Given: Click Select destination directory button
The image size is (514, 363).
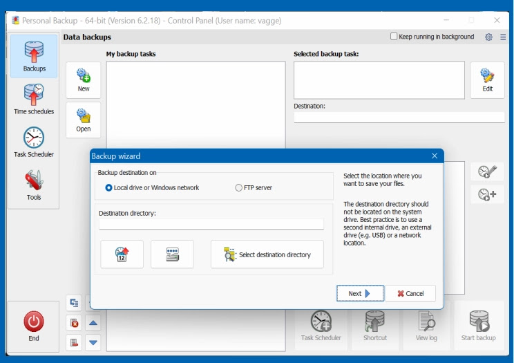Looking at the screenshot, I should (x=267, y=254).
